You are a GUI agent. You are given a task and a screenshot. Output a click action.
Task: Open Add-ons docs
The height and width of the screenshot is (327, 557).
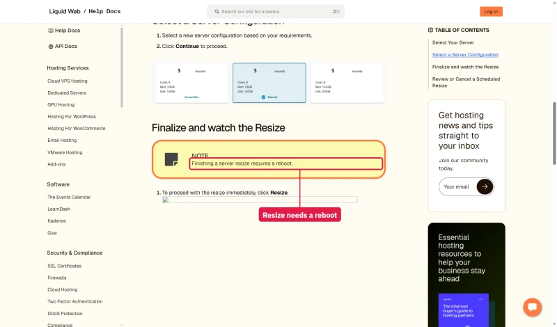click(56, 164)
